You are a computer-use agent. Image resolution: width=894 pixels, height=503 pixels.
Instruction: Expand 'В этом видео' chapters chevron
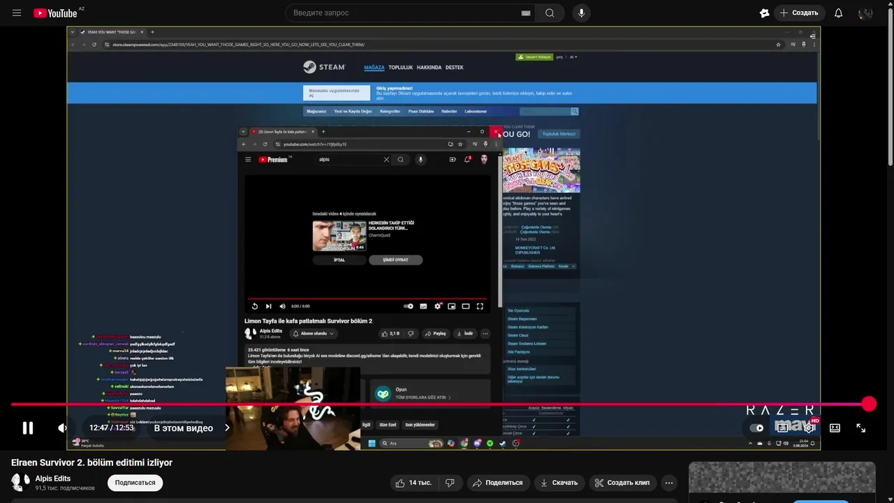tap(227, 428)
